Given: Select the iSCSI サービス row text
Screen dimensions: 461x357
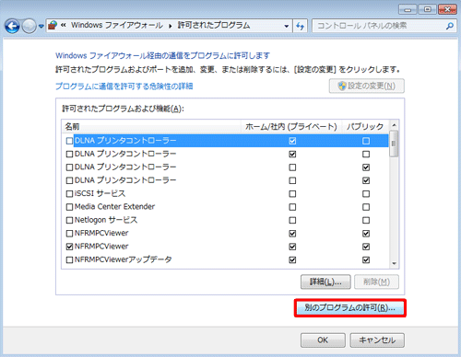Looking at the screenshot, I should pyautogui.click(x=100, y=193).
